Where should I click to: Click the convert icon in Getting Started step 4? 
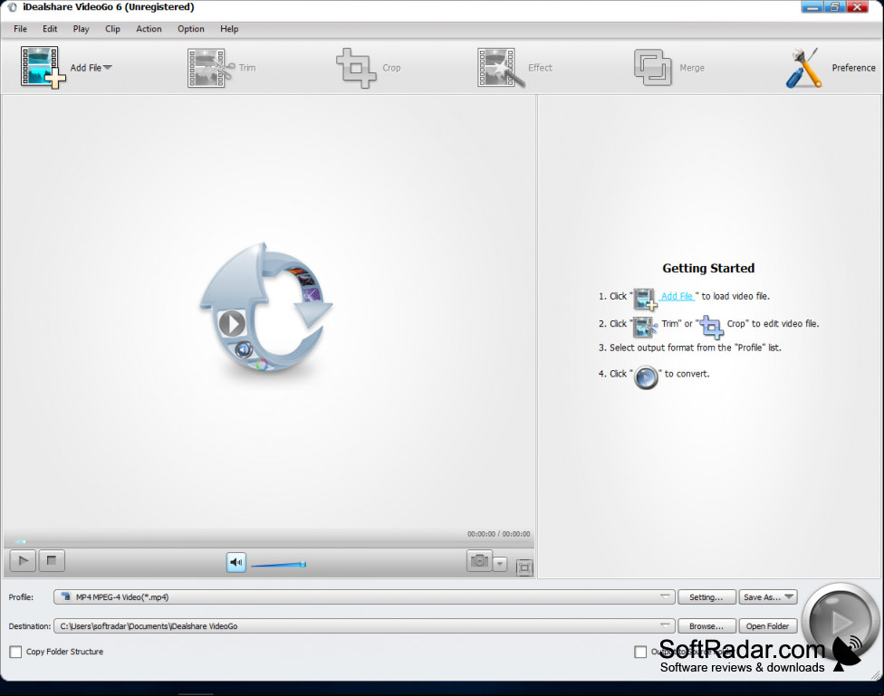(x=646, y=377)
